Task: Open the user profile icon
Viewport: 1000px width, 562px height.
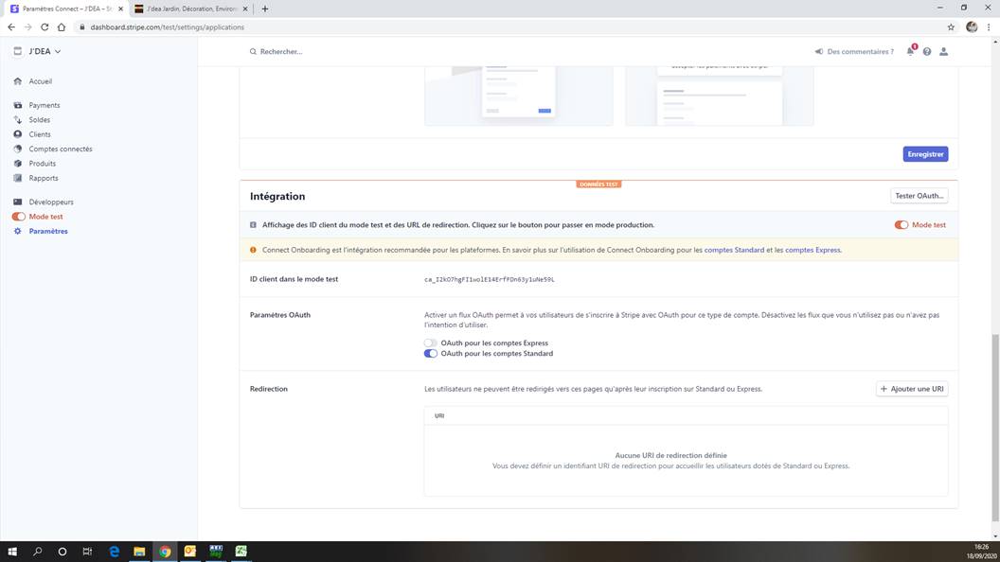Action: [944, 52]
